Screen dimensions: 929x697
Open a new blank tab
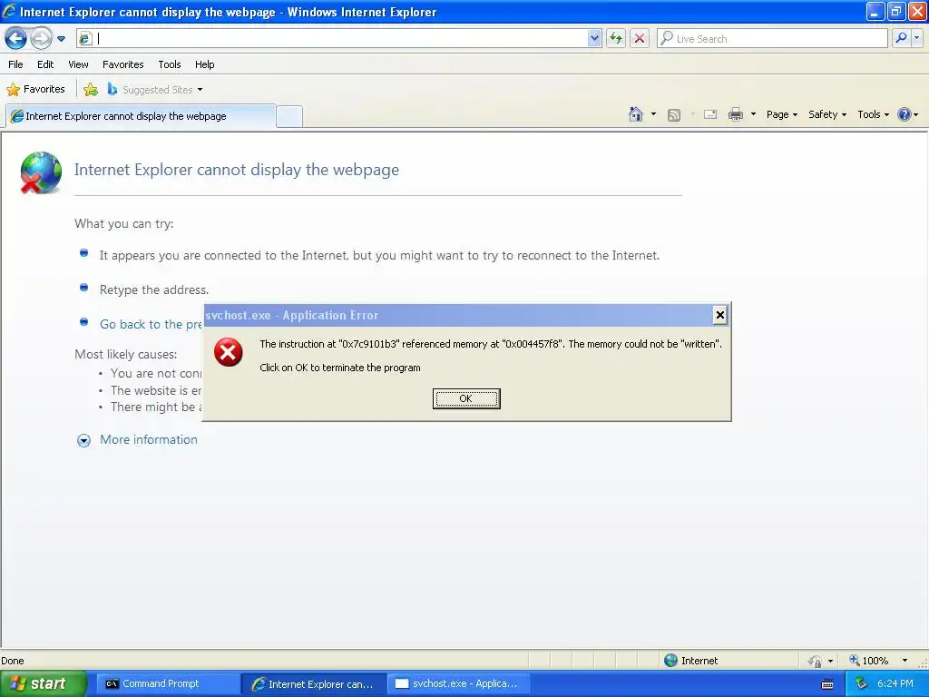[x=289, y=116]
